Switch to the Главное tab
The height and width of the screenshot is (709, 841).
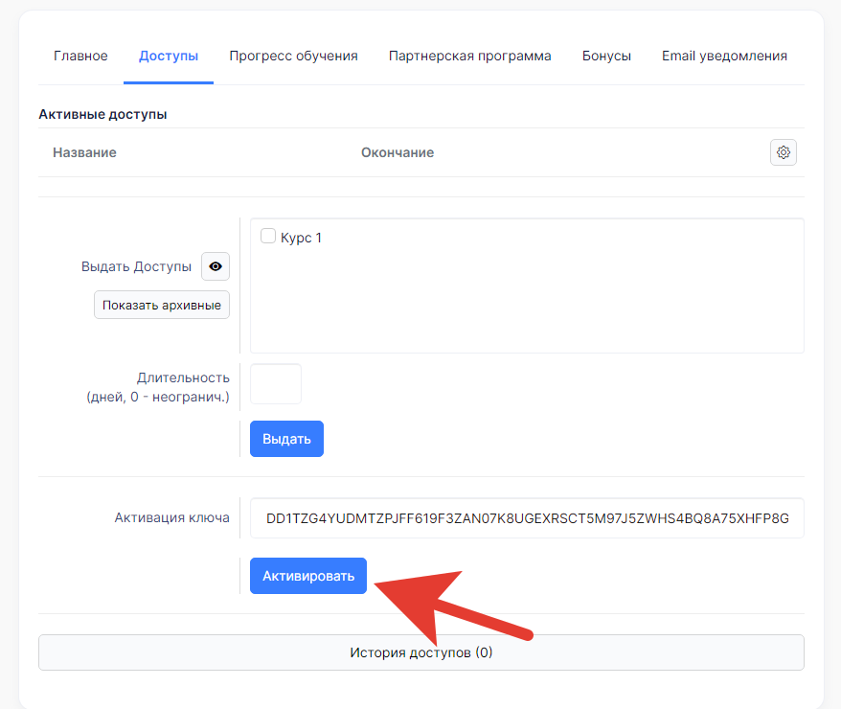(x=80, y=56)
